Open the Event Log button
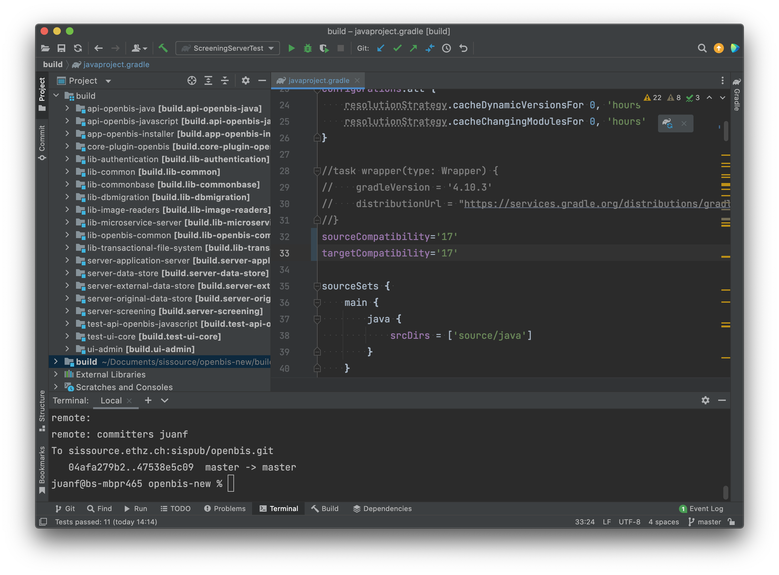 pyautogui.click(x=701, y=509)
